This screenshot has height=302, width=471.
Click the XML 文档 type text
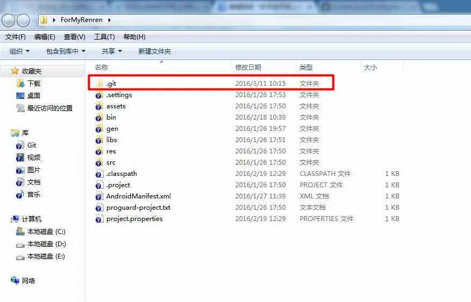point(314,196)
